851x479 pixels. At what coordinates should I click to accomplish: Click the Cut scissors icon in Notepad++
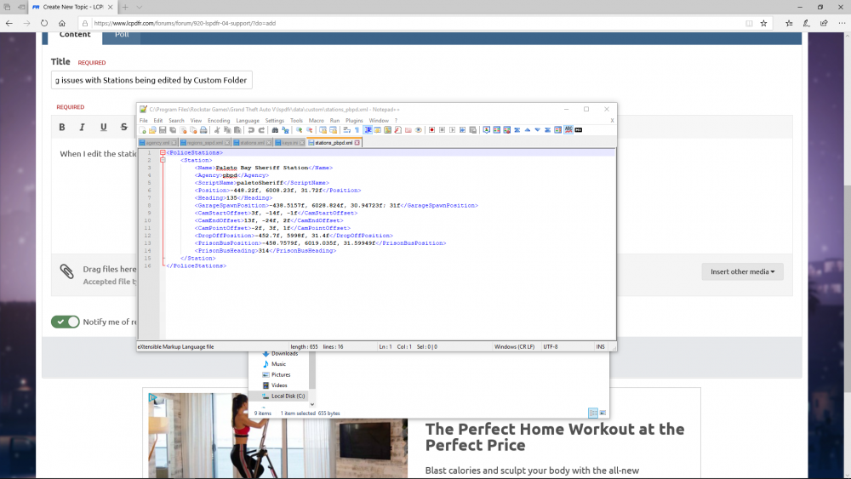point(217,130)
